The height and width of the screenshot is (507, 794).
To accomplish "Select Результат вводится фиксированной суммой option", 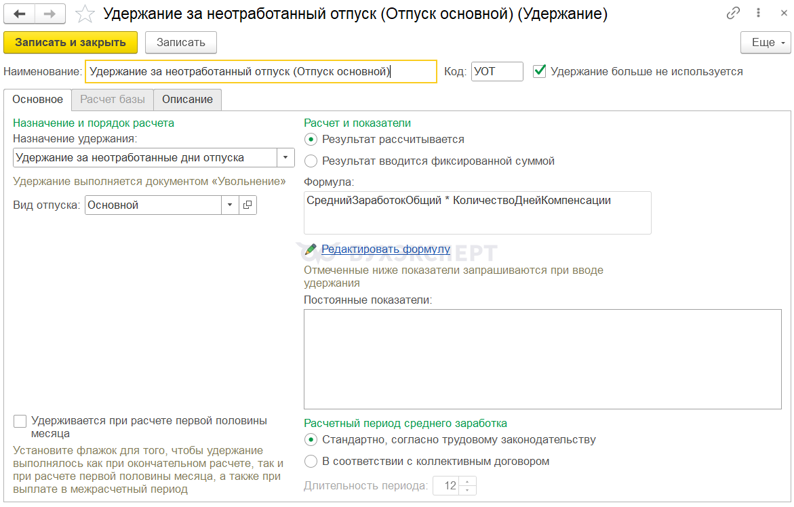I will tap(311, 161).
